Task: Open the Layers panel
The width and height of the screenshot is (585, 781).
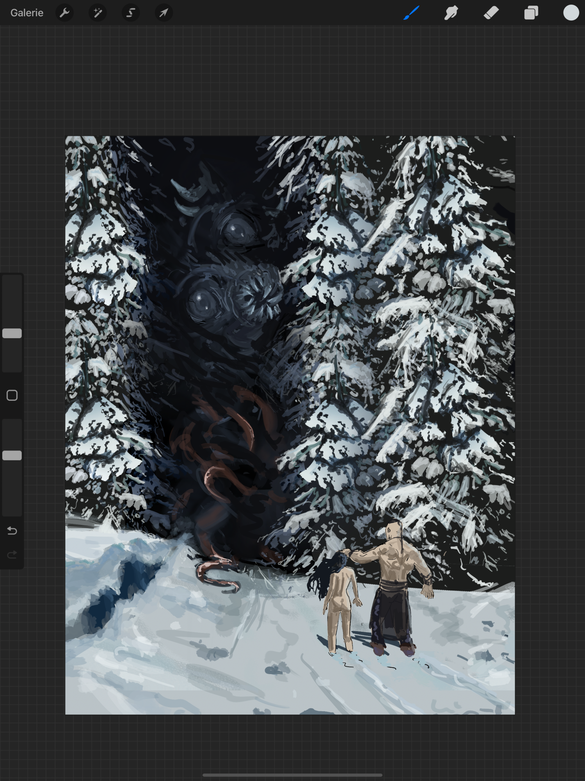Action: tap(531, 13)
